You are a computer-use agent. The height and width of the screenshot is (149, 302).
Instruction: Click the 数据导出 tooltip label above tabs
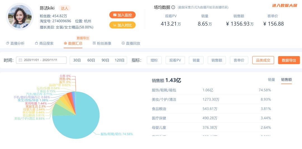[x=83, y=38]
